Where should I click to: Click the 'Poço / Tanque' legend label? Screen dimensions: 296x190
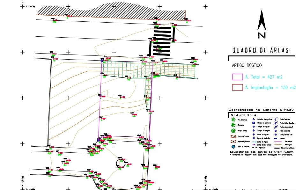243,147
